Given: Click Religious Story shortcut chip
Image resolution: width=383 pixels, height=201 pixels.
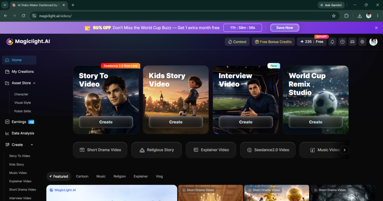Looking at the screenshot, I should 157,150.
